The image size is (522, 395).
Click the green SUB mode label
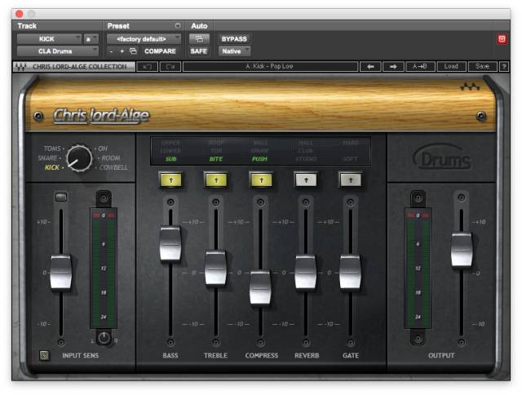(x=170, y=159)
